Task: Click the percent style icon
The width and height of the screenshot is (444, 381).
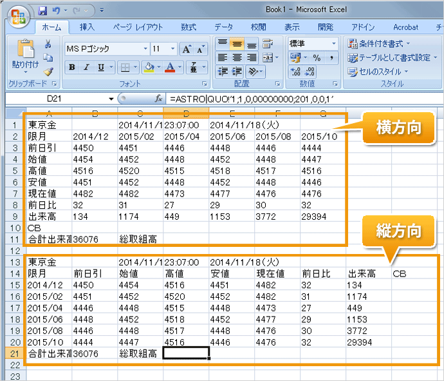Action: [316, 58]
